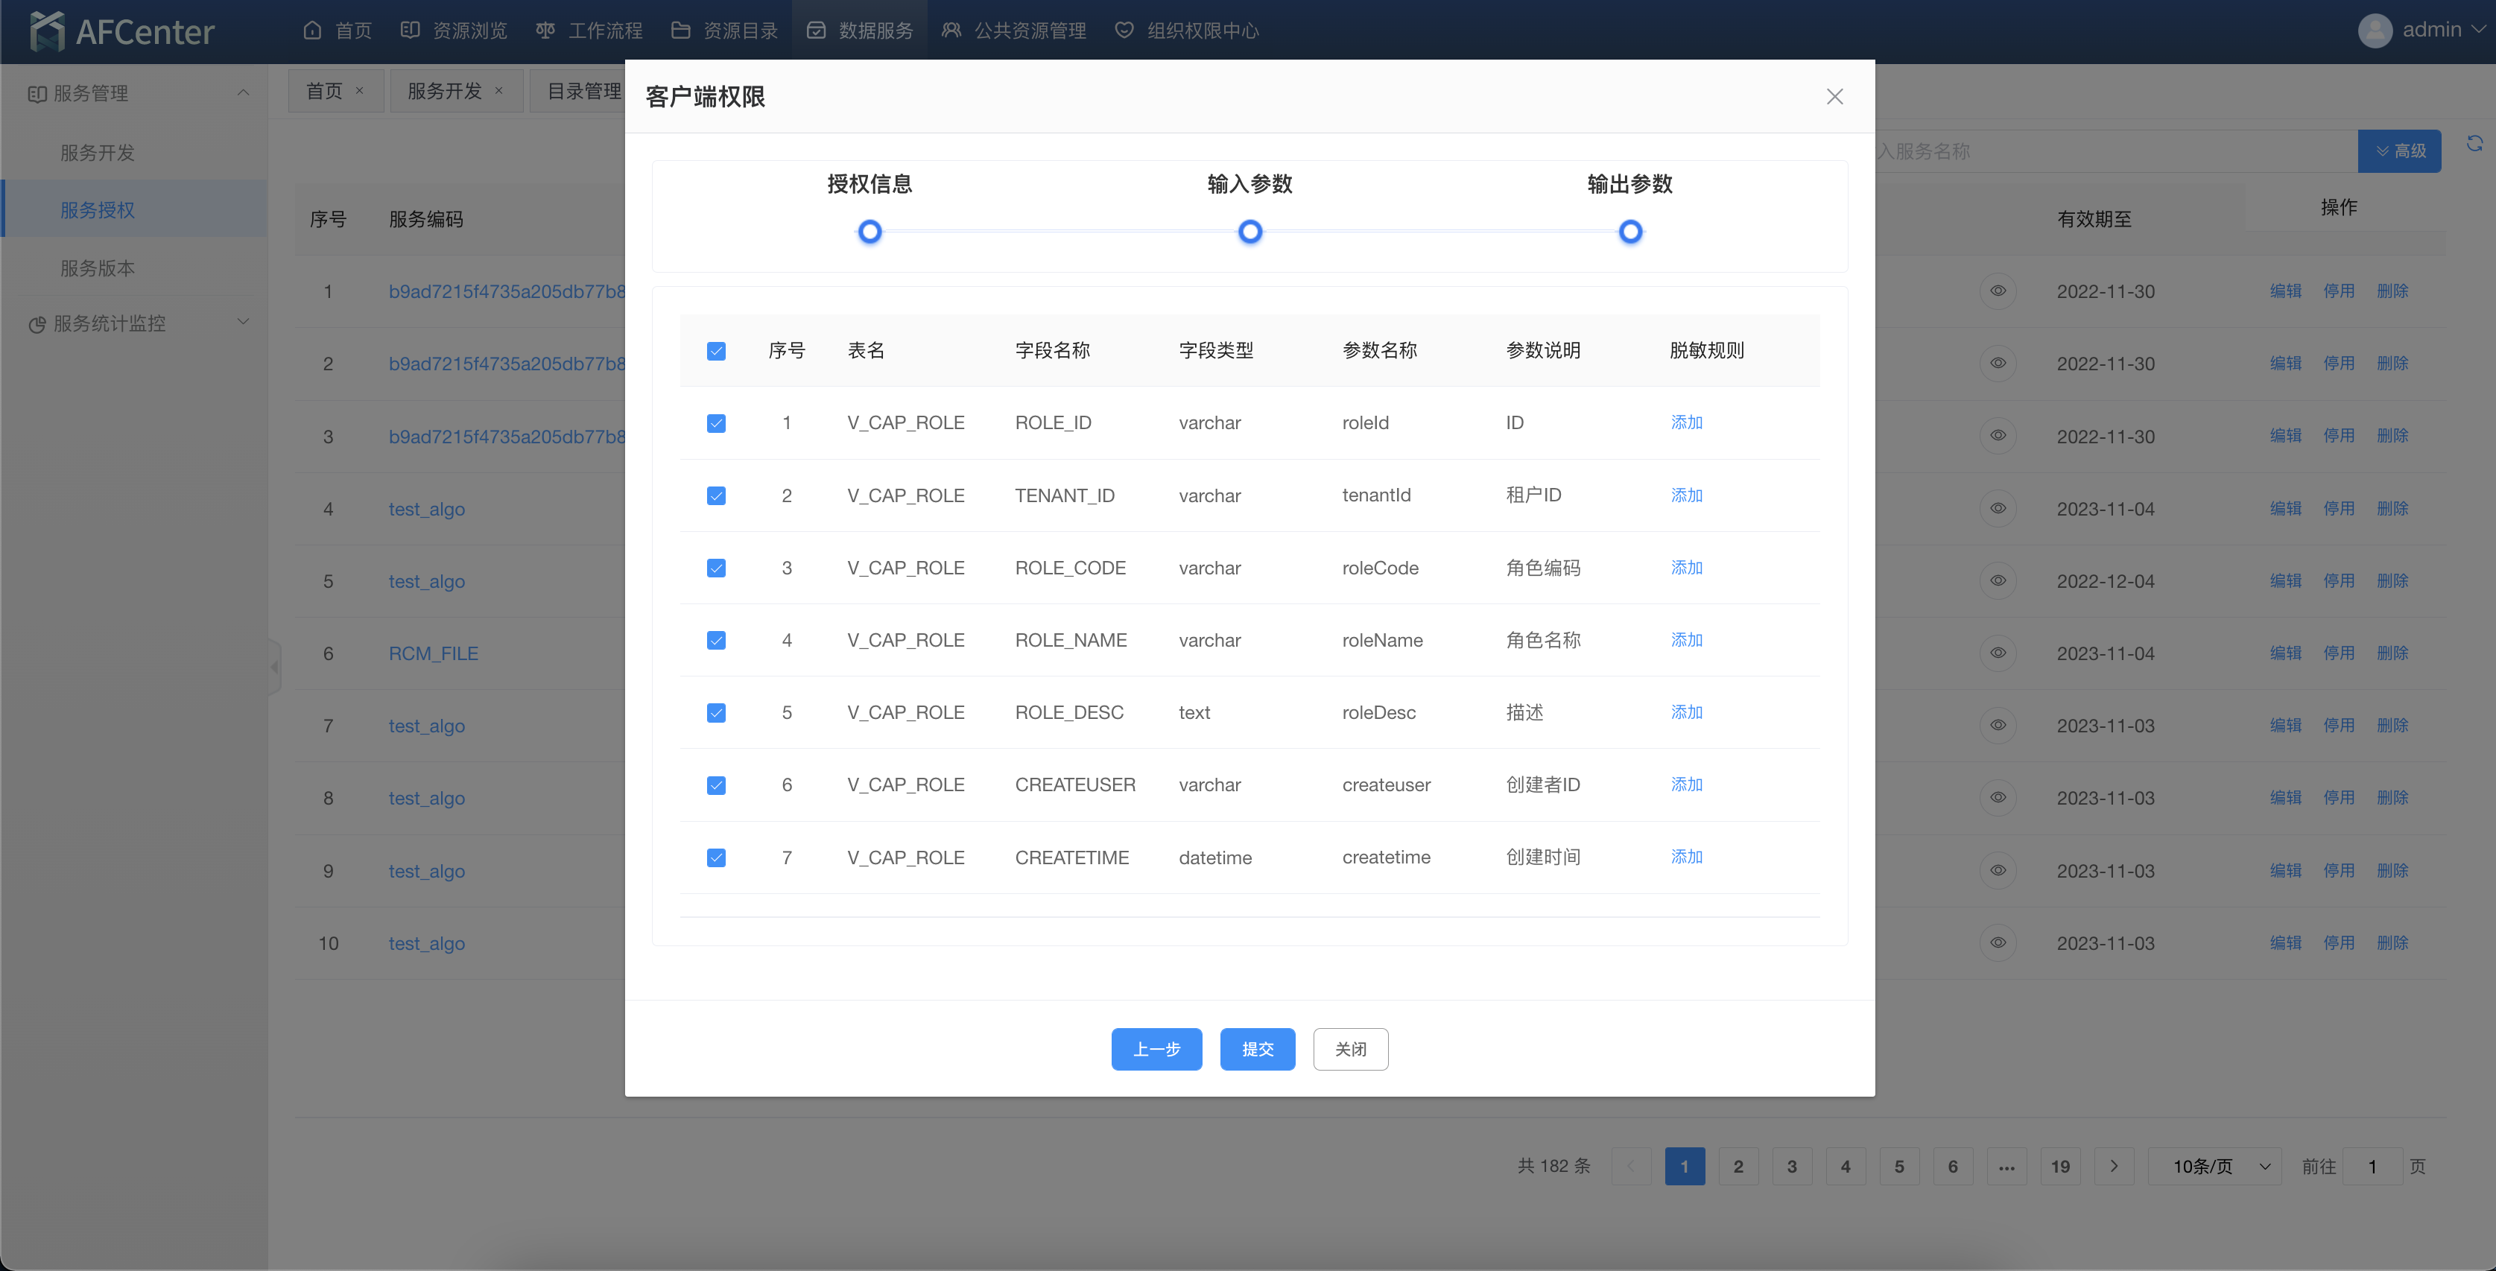Expand the admin account dropdown arrow

2479,29
